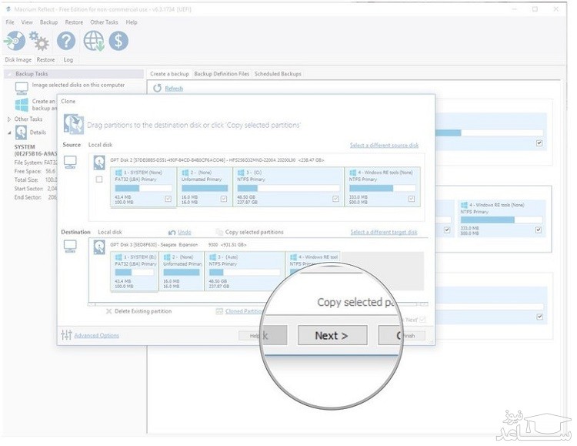The width and height of the screenshot is (577, 446).
Task: Collapse the Backup Tasks panel header
Action: (9, 74)
